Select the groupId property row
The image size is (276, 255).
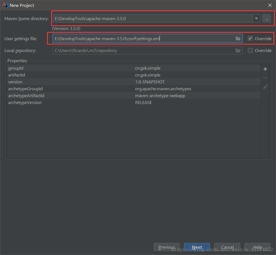[x=134, y=68]
